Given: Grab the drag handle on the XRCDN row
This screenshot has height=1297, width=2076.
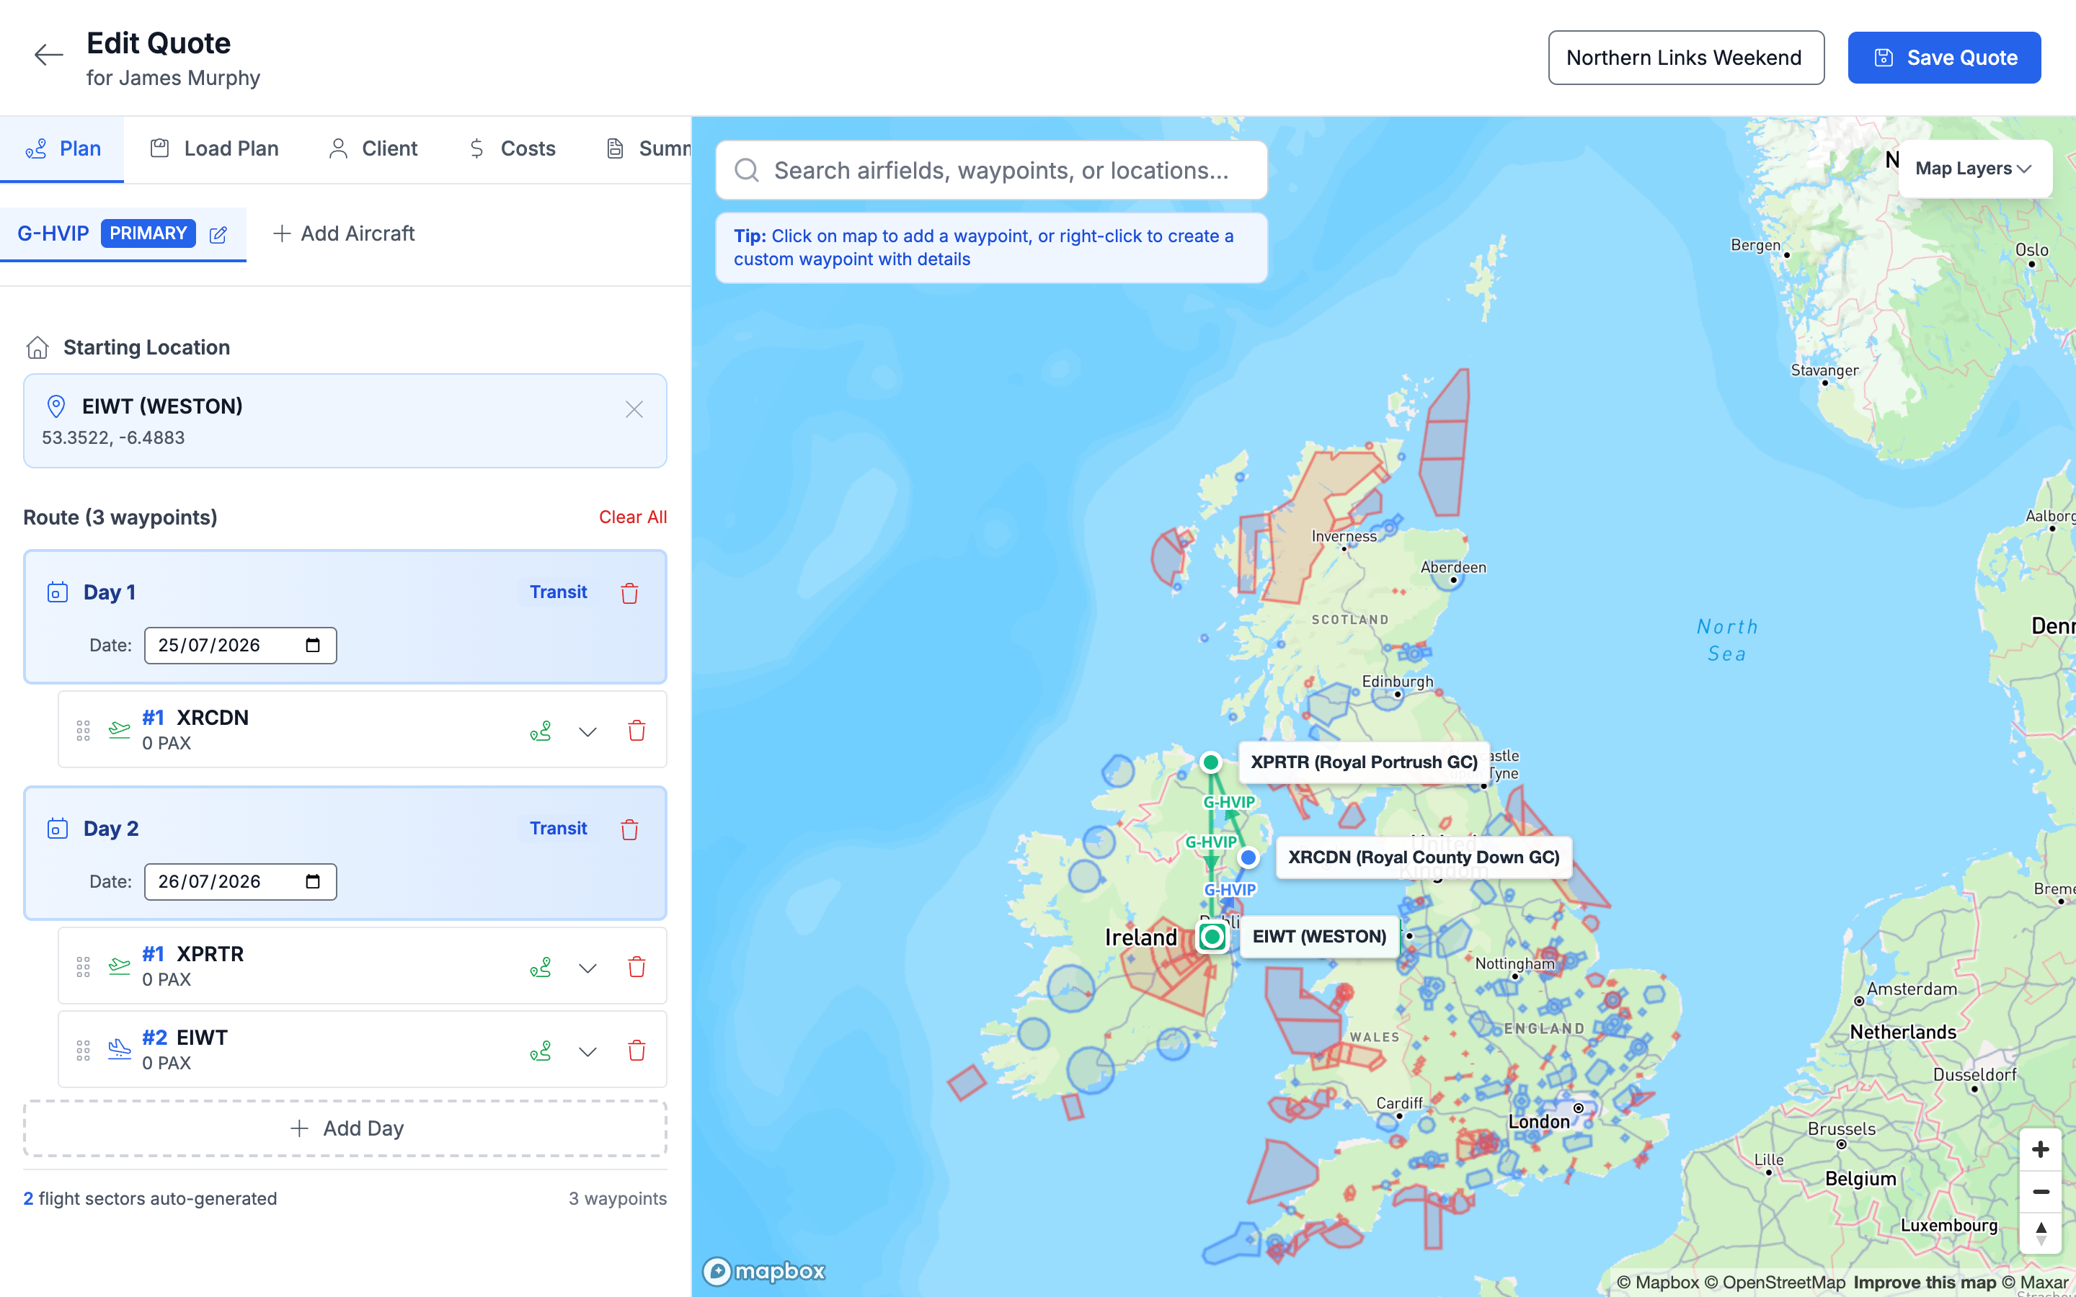Looking at the screenshot, I should pos(83,731).
